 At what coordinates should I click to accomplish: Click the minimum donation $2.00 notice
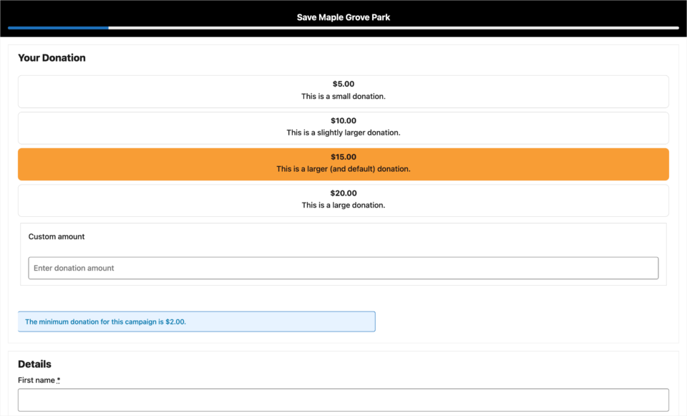(196, 321)
